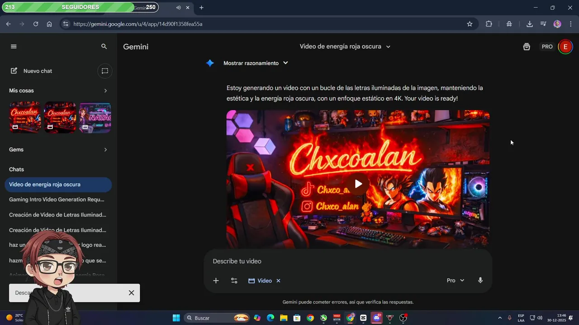Open the Chrome profile avatar
This screenshot has height=325, width=579.
(557, 24)
